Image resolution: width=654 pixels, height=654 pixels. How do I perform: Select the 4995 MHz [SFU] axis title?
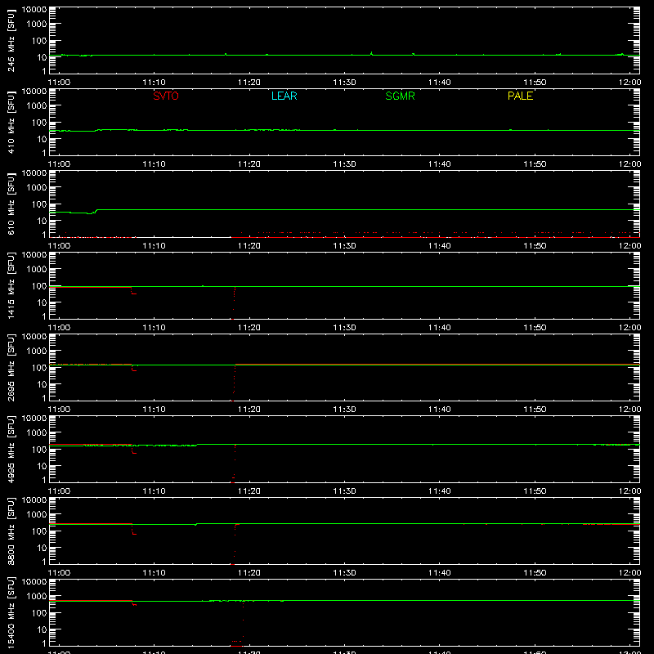(x=11, y=449)
